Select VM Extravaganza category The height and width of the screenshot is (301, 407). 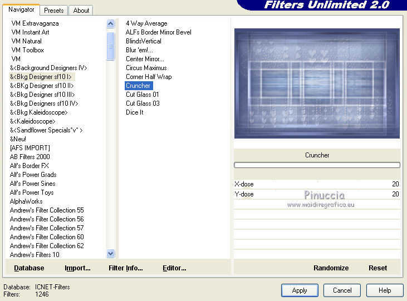[x=35, y=23]
